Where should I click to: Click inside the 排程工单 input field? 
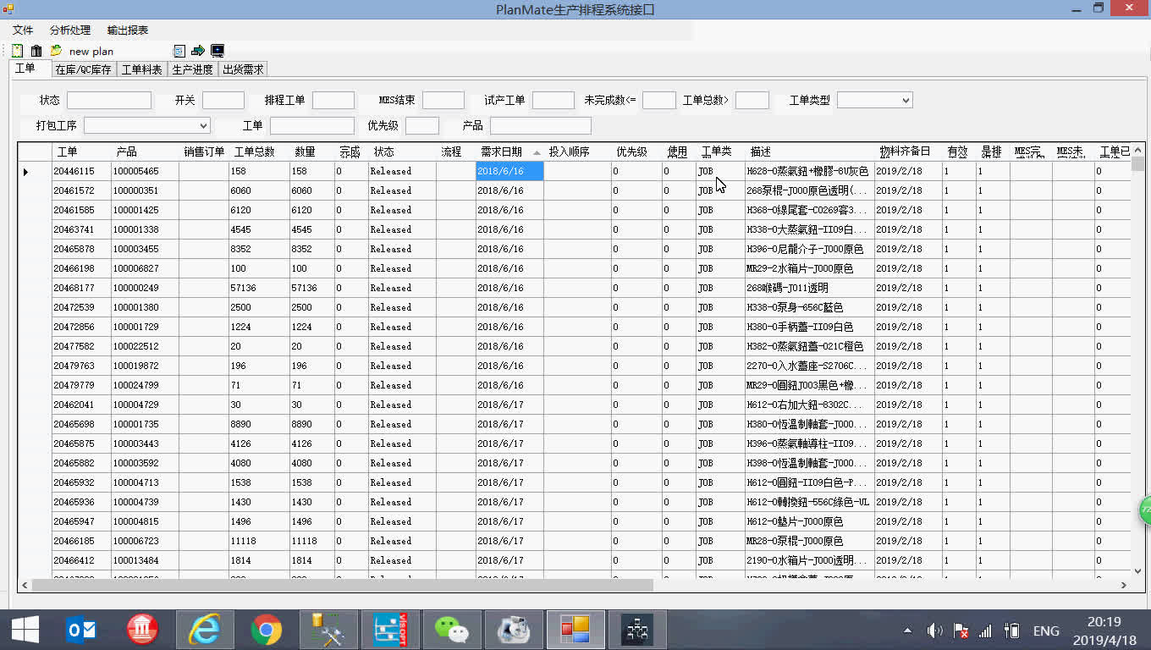tap(333, 99)
